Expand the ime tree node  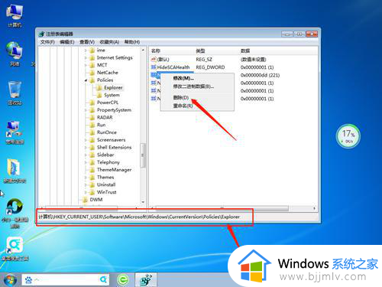[x=86, y=51]
